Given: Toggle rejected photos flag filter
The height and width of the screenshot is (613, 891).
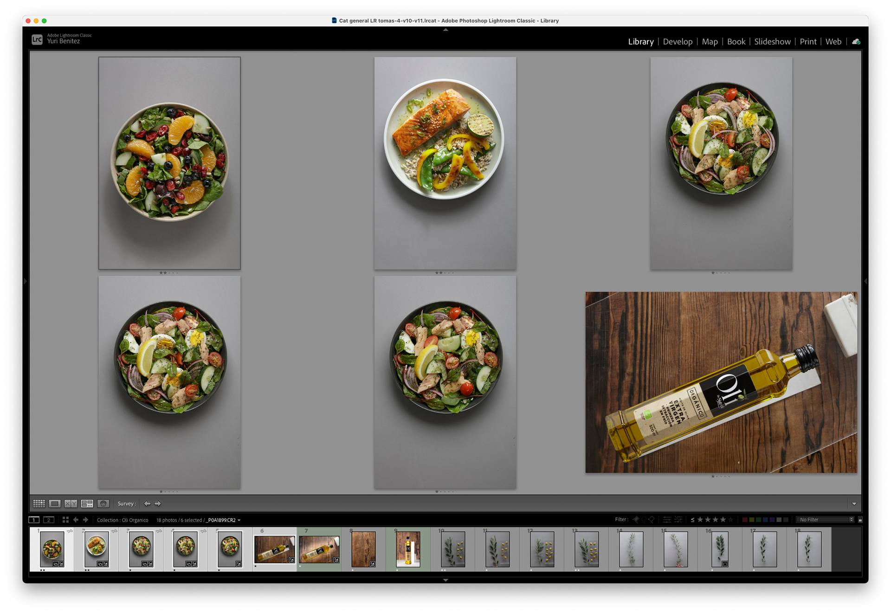Looking at the screenshot, I should point(652,520).
